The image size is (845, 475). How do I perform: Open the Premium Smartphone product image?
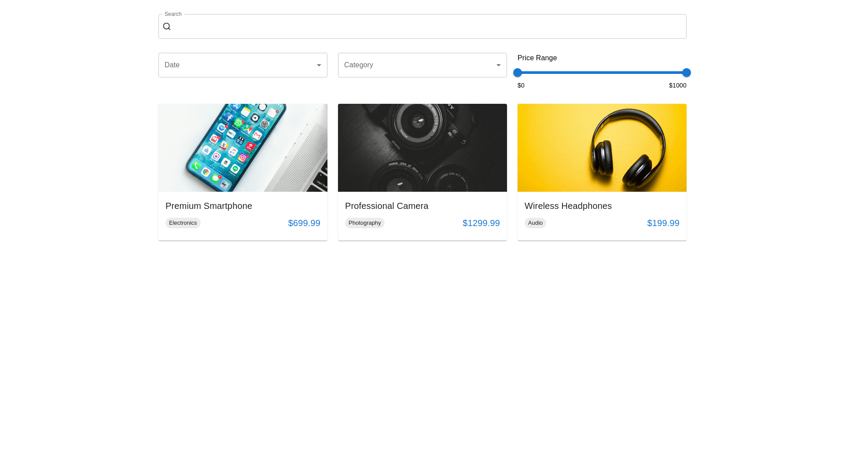243,148
